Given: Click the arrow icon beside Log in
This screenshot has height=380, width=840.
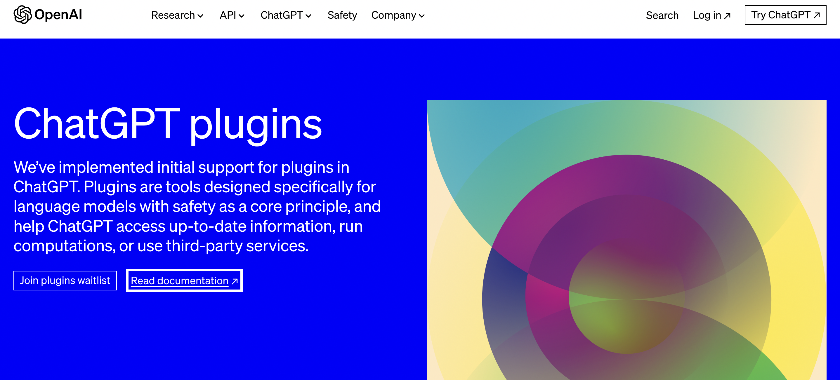Looking at the screenshot, I should coord(727,16).
